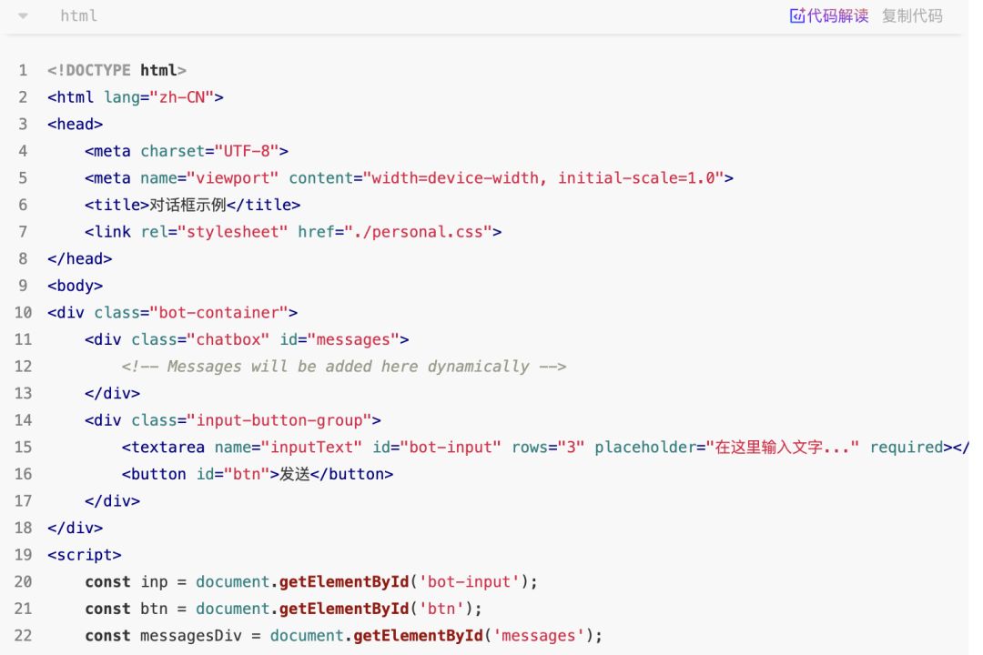The image size is (983, 655).
Task: Click the rows="3" attribute
Action: [548, 448]
